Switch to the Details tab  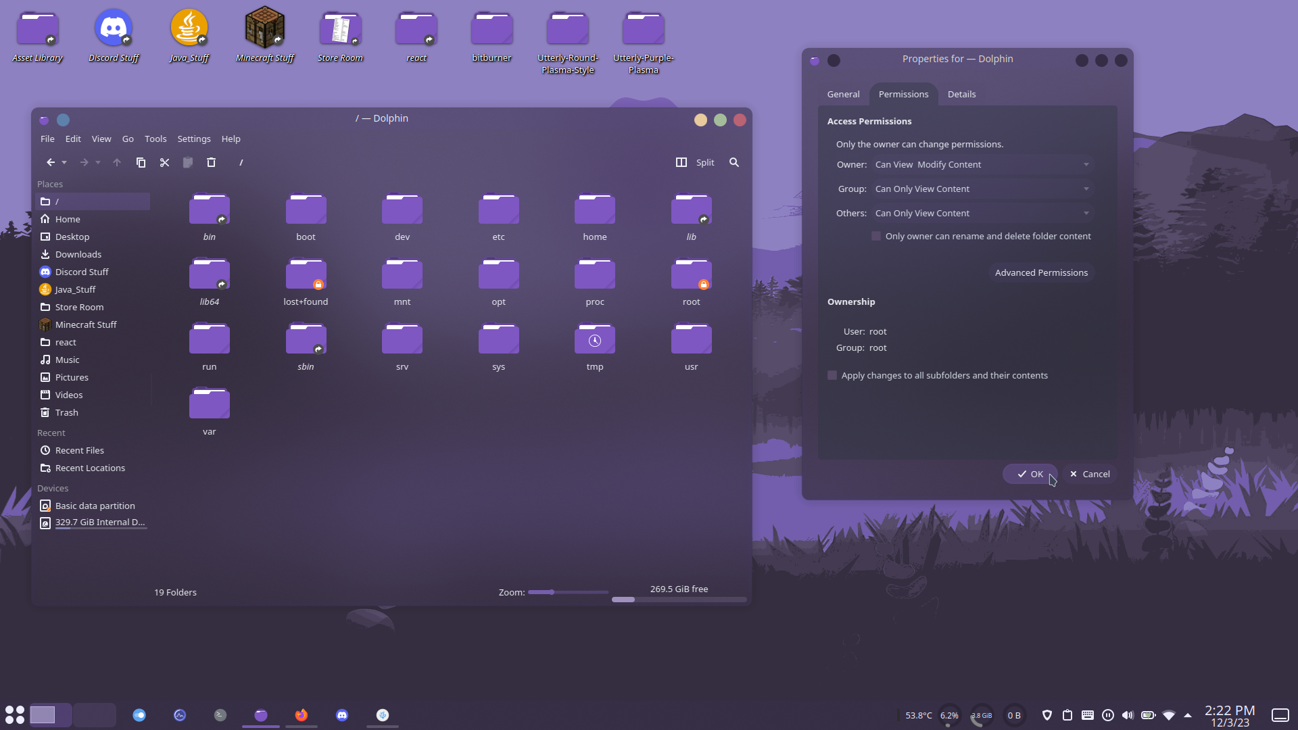tap(961, 94)
